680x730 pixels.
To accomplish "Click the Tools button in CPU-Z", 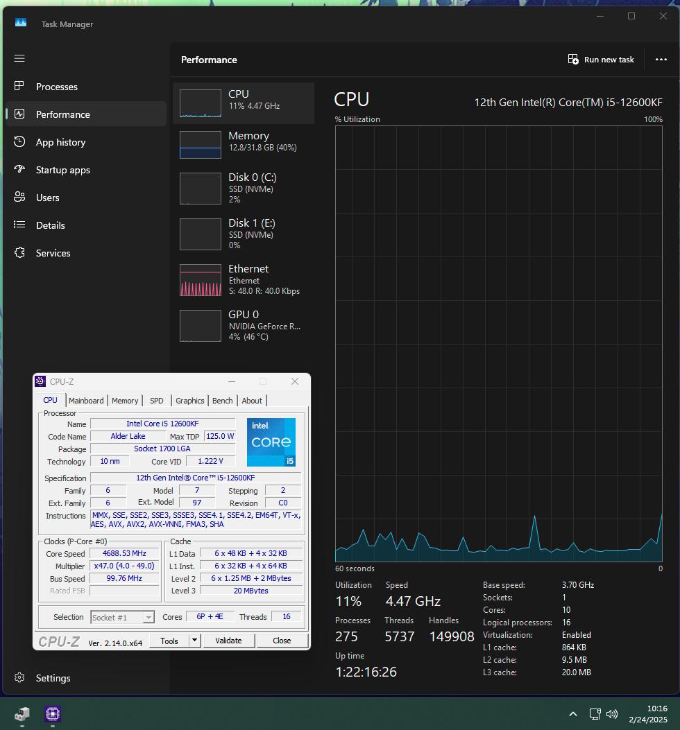I will pyautogui.click(x=169, y=641).
